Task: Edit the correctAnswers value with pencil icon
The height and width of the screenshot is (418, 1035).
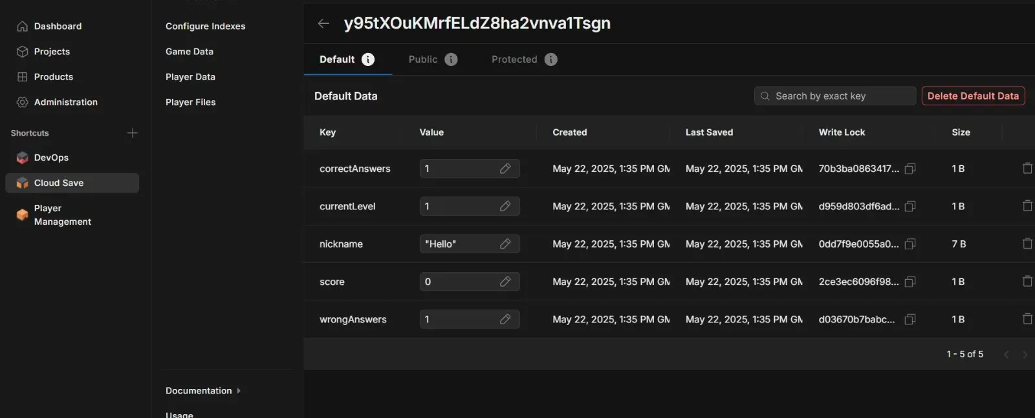Action: tap(505, 169)
